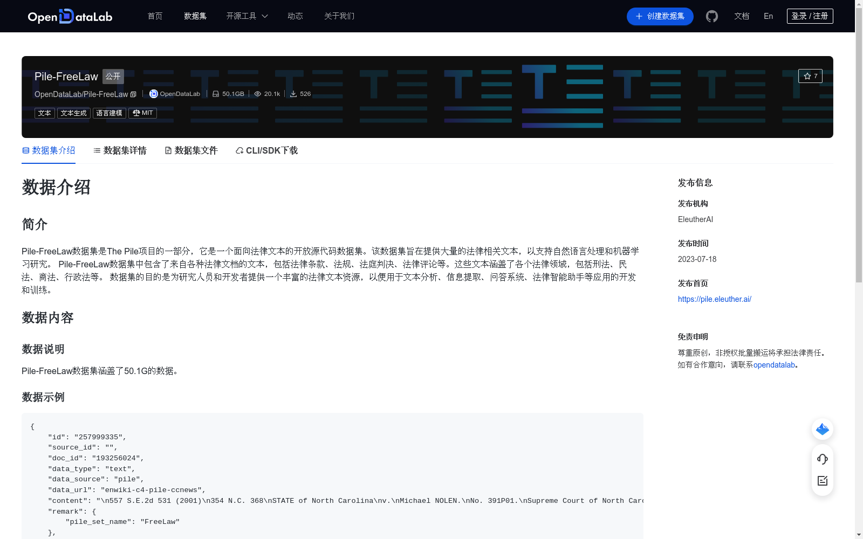Open 数据集 in the top navigation
Viewport: 863px width, 539px height.
point(195,16)
